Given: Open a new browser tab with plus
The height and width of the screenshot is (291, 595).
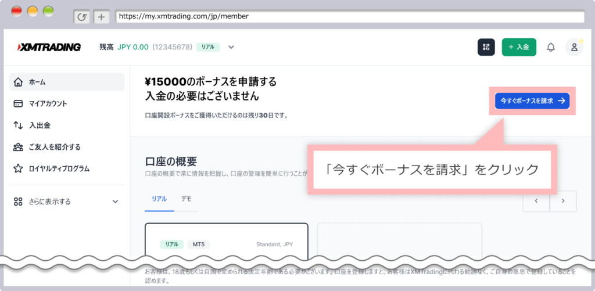Looking at the screenshot, I should tap(101, 17).
